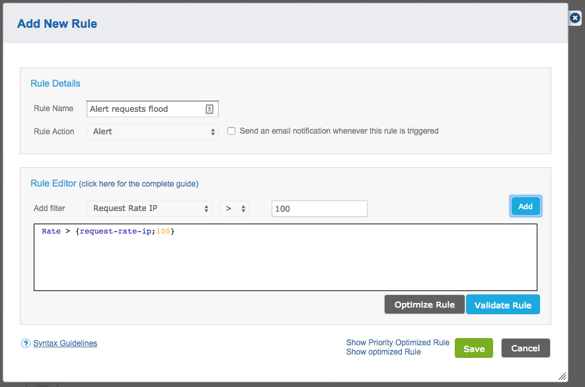The image size is (585, 387).
Task: Click the Validate Rule button
Action: pyautogui.click(x=502, y=304)
